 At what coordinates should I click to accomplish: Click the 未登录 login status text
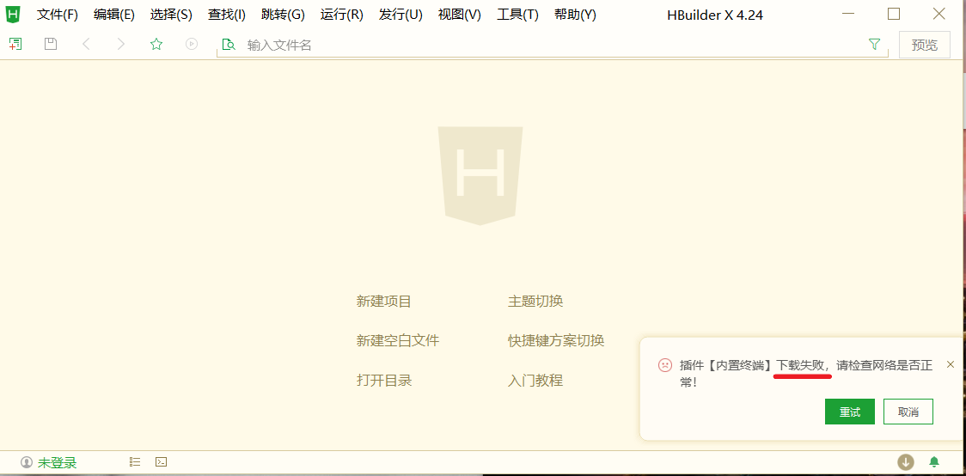coord(58,462)
